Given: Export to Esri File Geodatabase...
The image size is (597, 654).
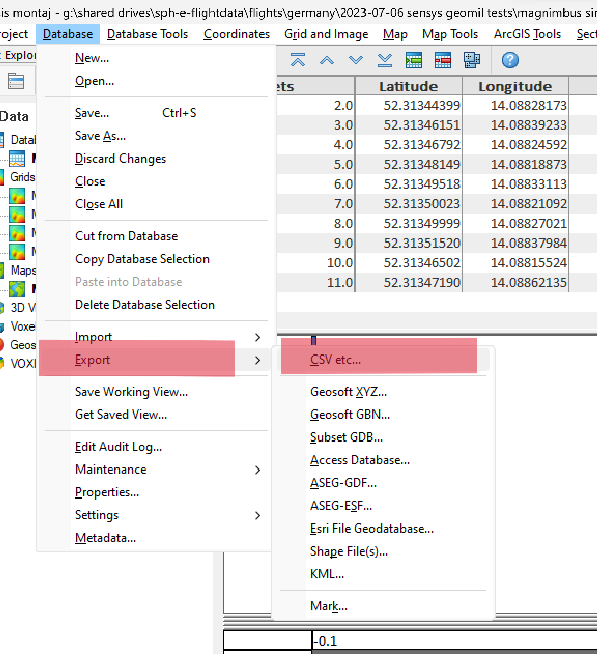Looking at the screenshot, I should click(372, 529).
